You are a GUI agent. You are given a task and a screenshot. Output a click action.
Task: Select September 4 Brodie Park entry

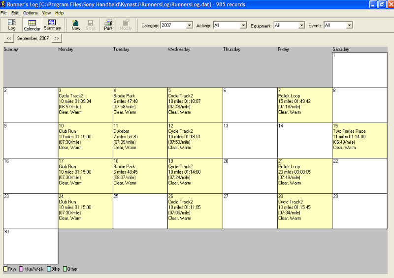click(140, 105)
